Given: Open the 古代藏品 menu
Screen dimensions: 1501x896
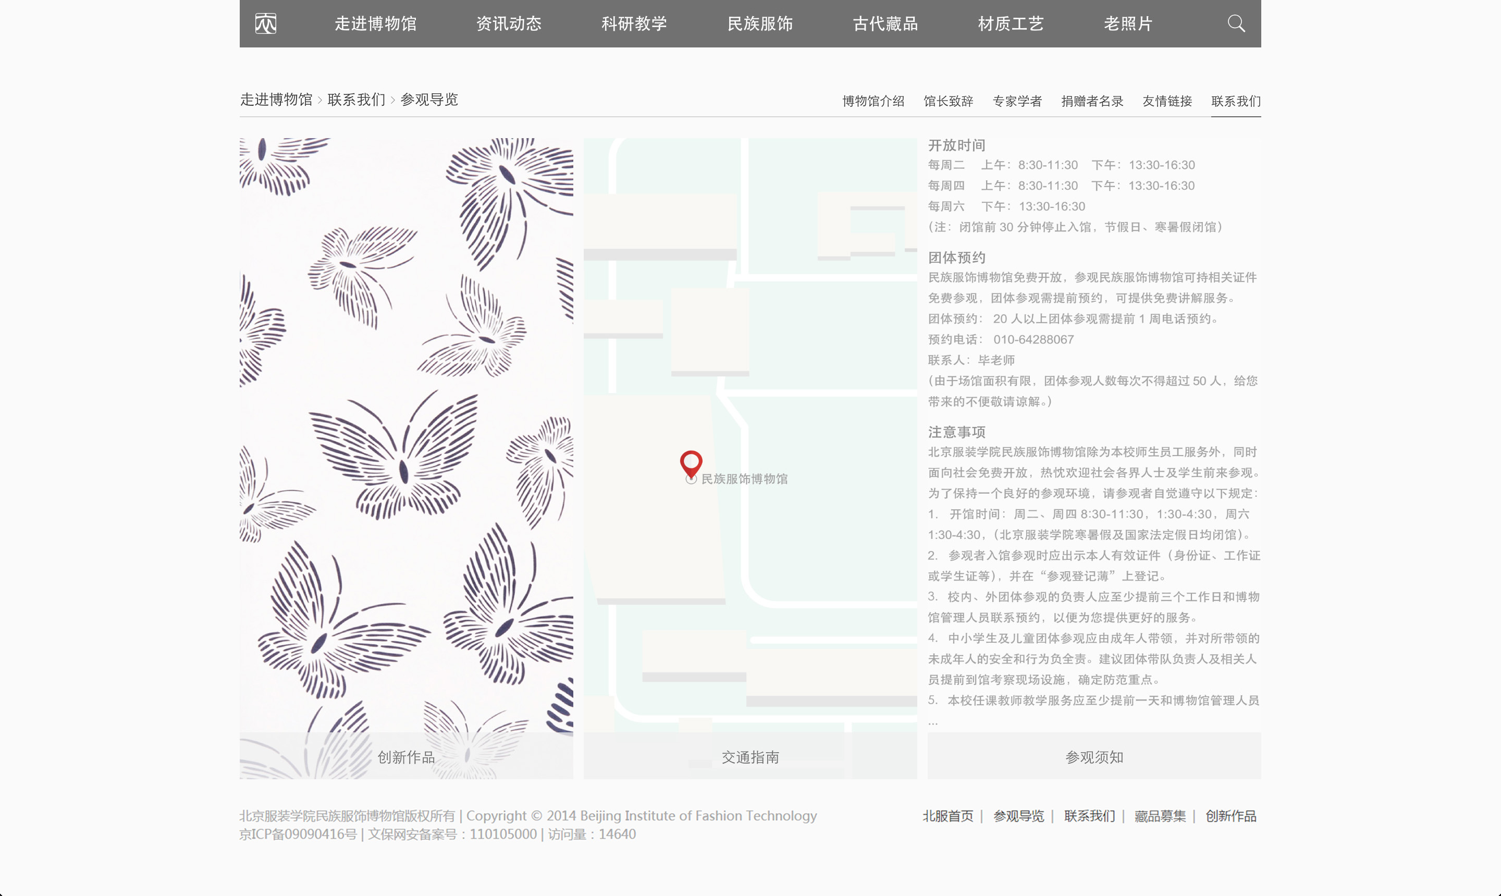Looking at the screenshot, I should 885,23.
